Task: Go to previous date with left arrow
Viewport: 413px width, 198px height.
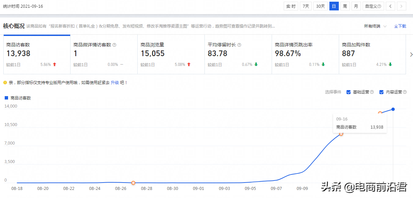Action: (390, 6)
